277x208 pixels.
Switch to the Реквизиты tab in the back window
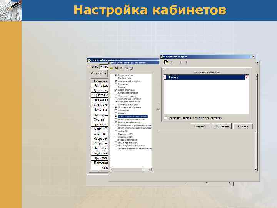tap(98, 73)
